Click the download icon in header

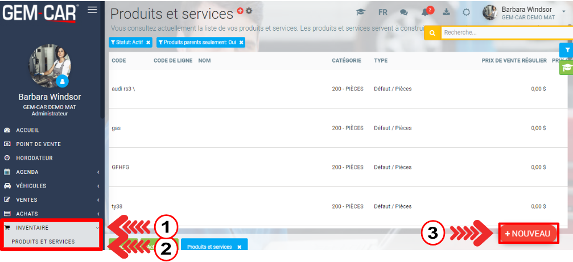coord(447,12)
